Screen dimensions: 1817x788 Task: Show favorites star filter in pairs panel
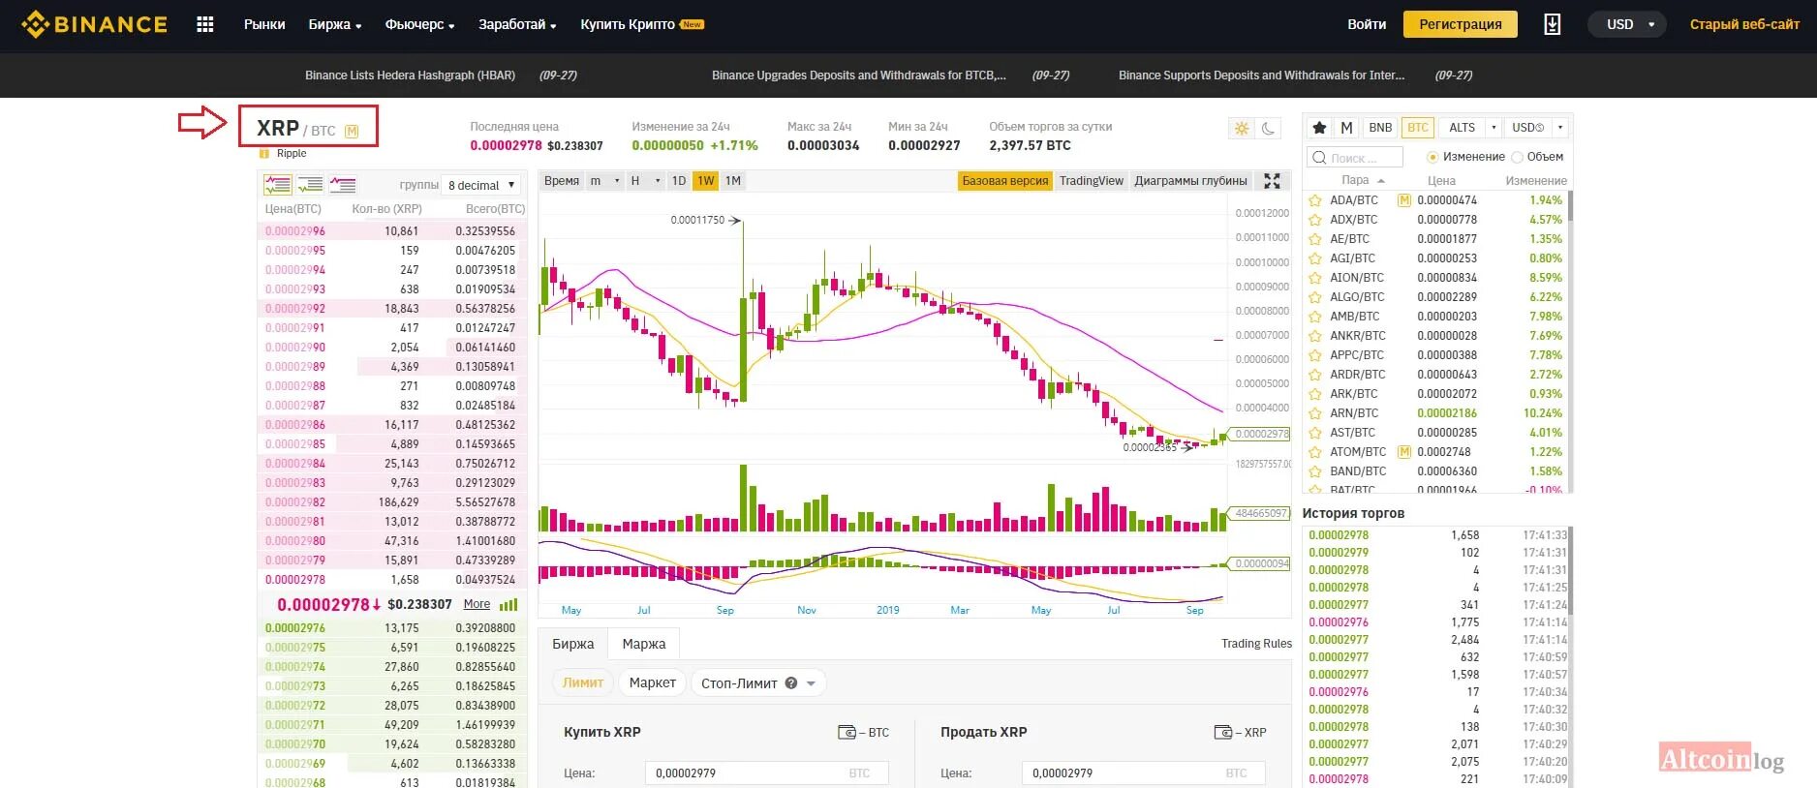pyautogui.click(x=1319, y=128)
